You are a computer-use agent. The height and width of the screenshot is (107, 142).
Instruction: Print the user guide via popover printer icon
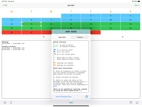coord(86,97)
